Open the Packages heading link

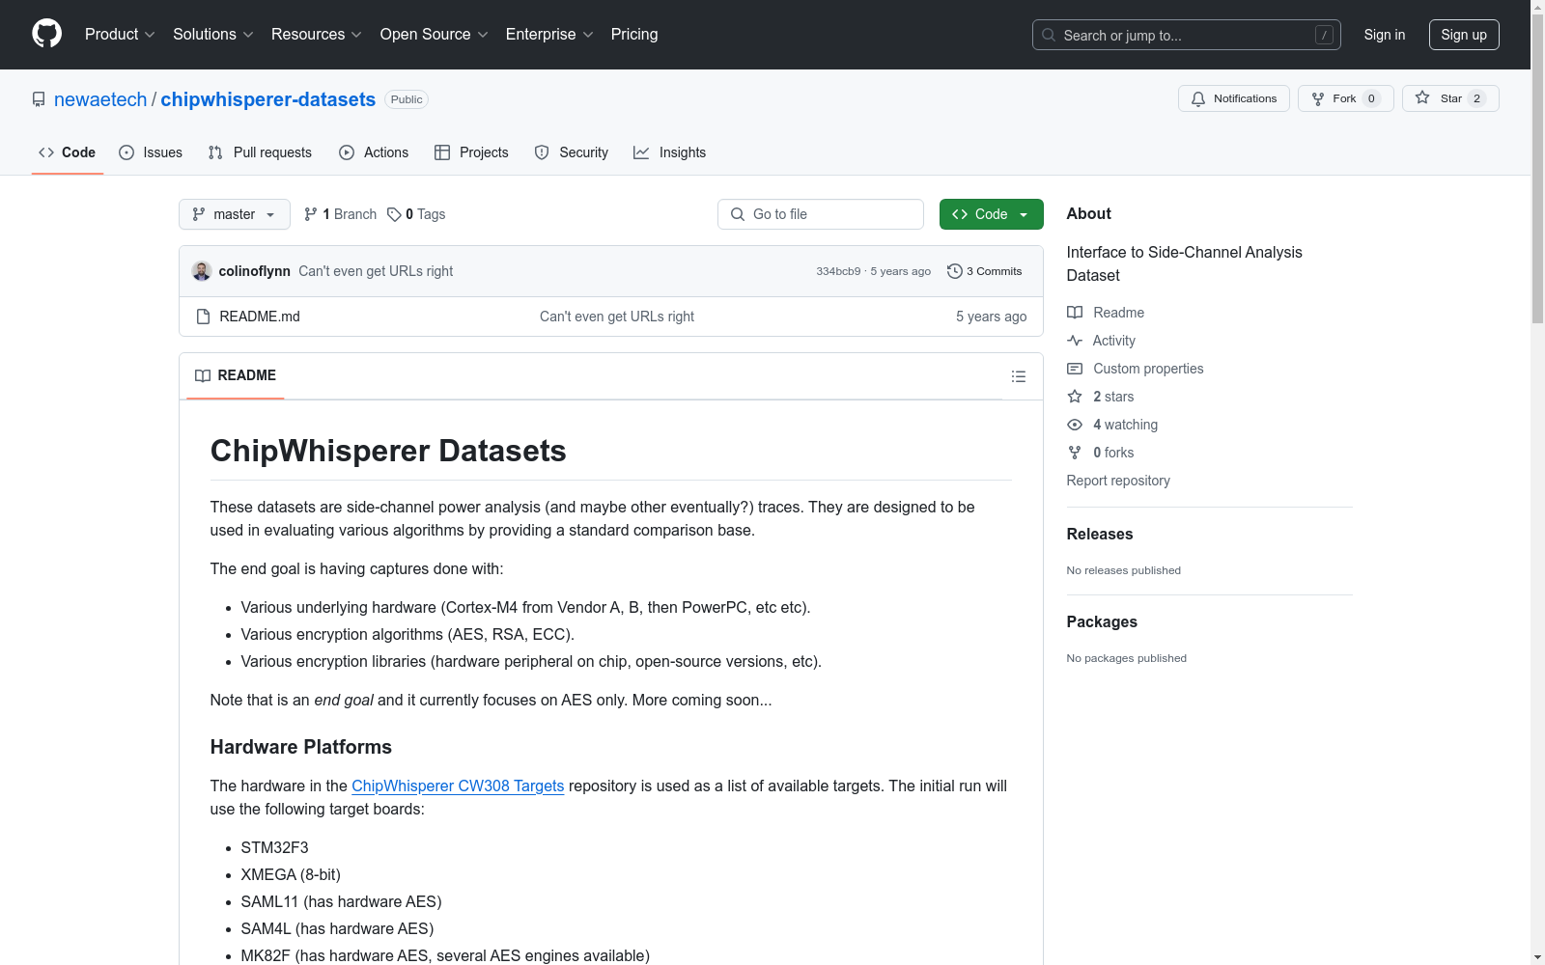pyautogui.click(x=1102, y=621)
